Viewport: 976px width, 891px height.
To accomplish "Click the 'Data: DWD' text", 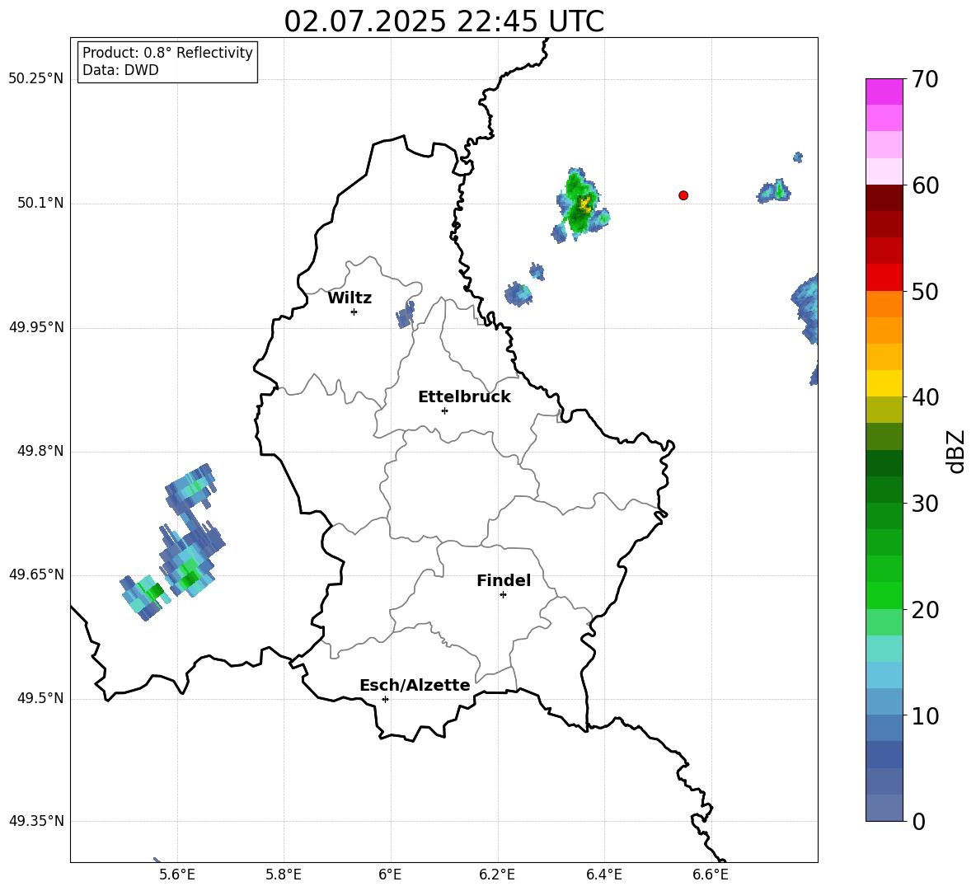I will point(120,70).
